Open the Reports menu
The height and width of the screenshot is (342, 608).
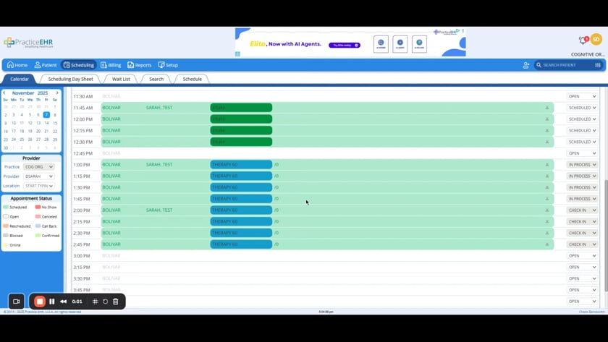(140, 65)
